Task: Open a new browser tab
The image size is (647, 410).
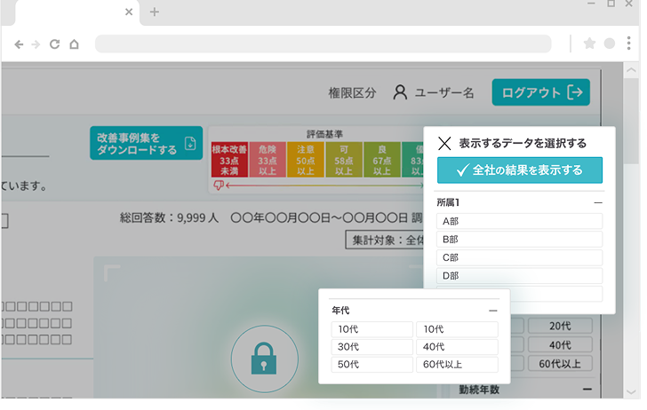Action: point(155,12)
